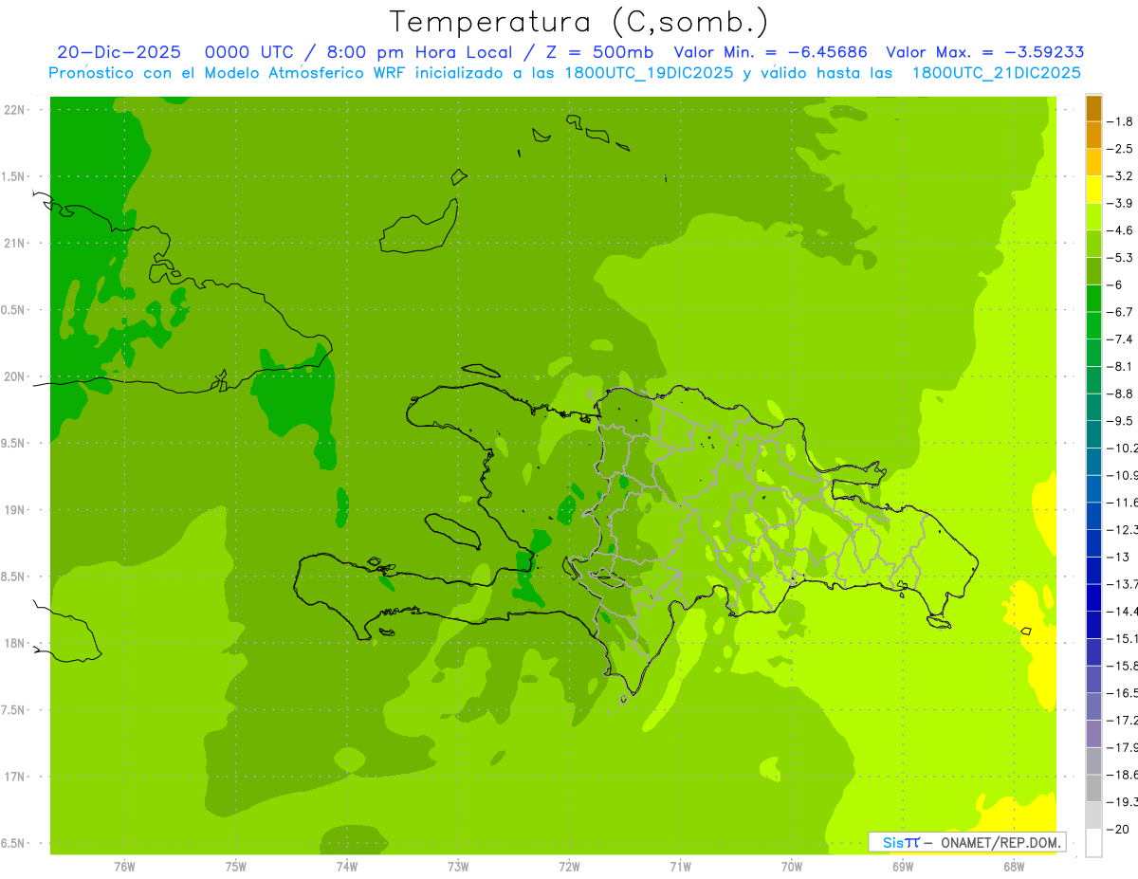Image resolution: width=1138 pixels, height=879 pixels.
Task: Click the "-13" colorbar label
Action: click(x=1117, y=557)
